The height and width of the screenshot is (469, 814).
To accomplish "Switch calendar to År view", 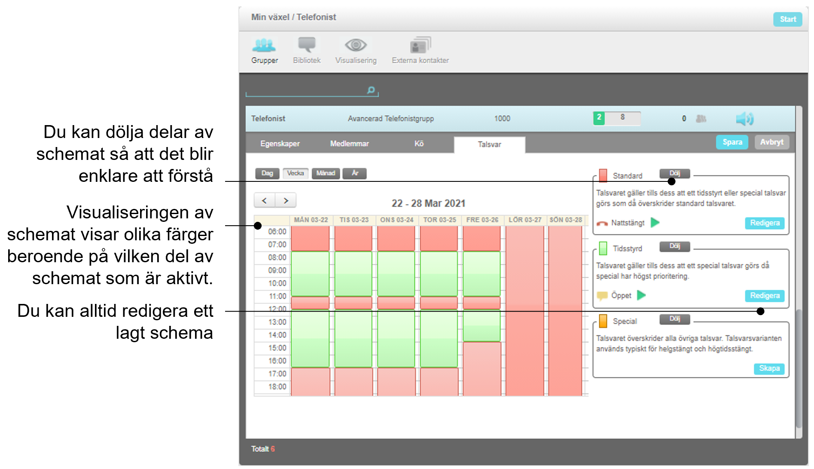I will tap(355, 173).
